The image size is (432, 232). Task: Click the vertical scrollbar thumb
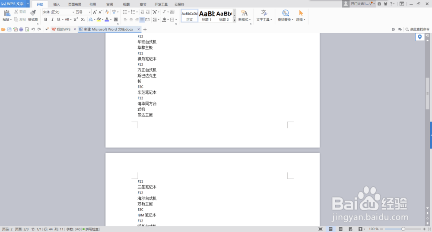[428, 94]
